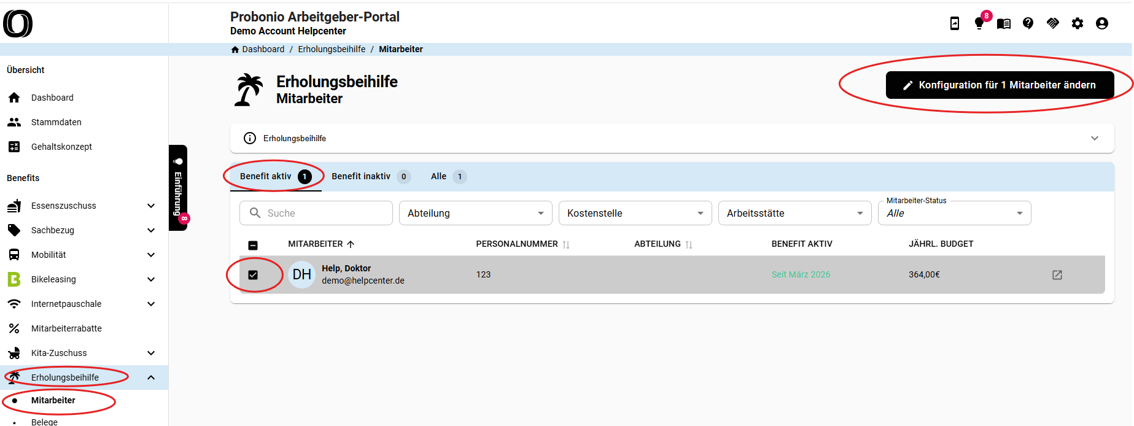This screenshot has width=1134, height=426.
Task: Switch to the Benefit aktiv tab
Action: [276, 177]
